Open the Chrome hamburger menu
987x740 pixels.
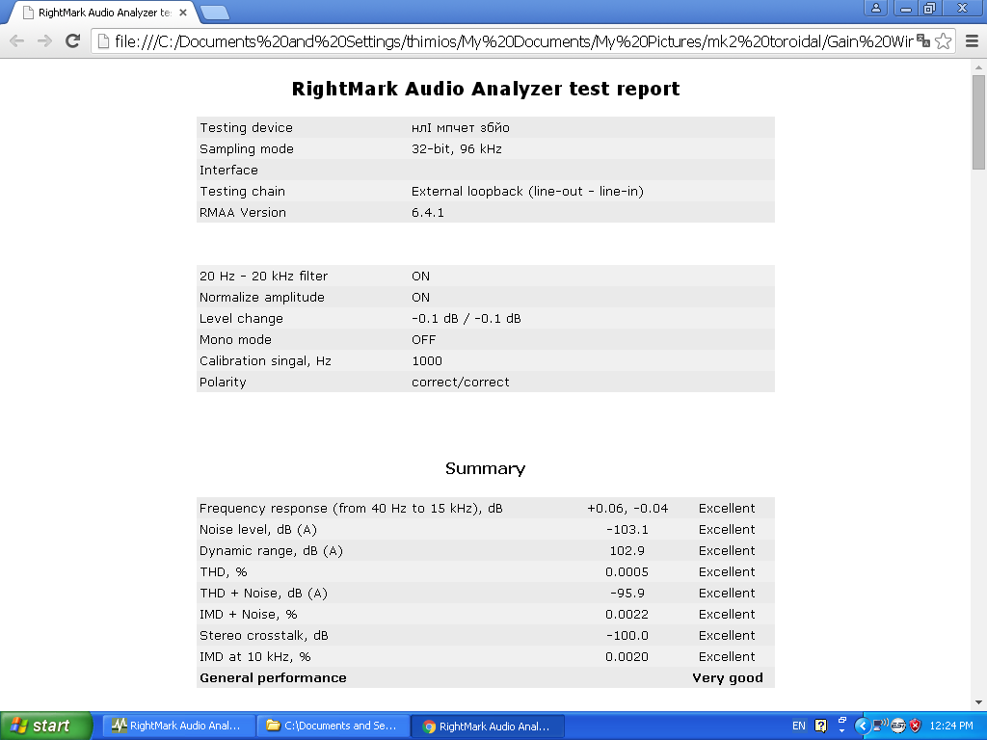click(x=972, y=41)
